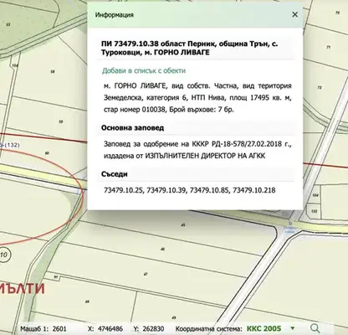This screenshot has width=348, height=335.
Task: Open the Добави в списък с обекти link
Action: [144, 70]
